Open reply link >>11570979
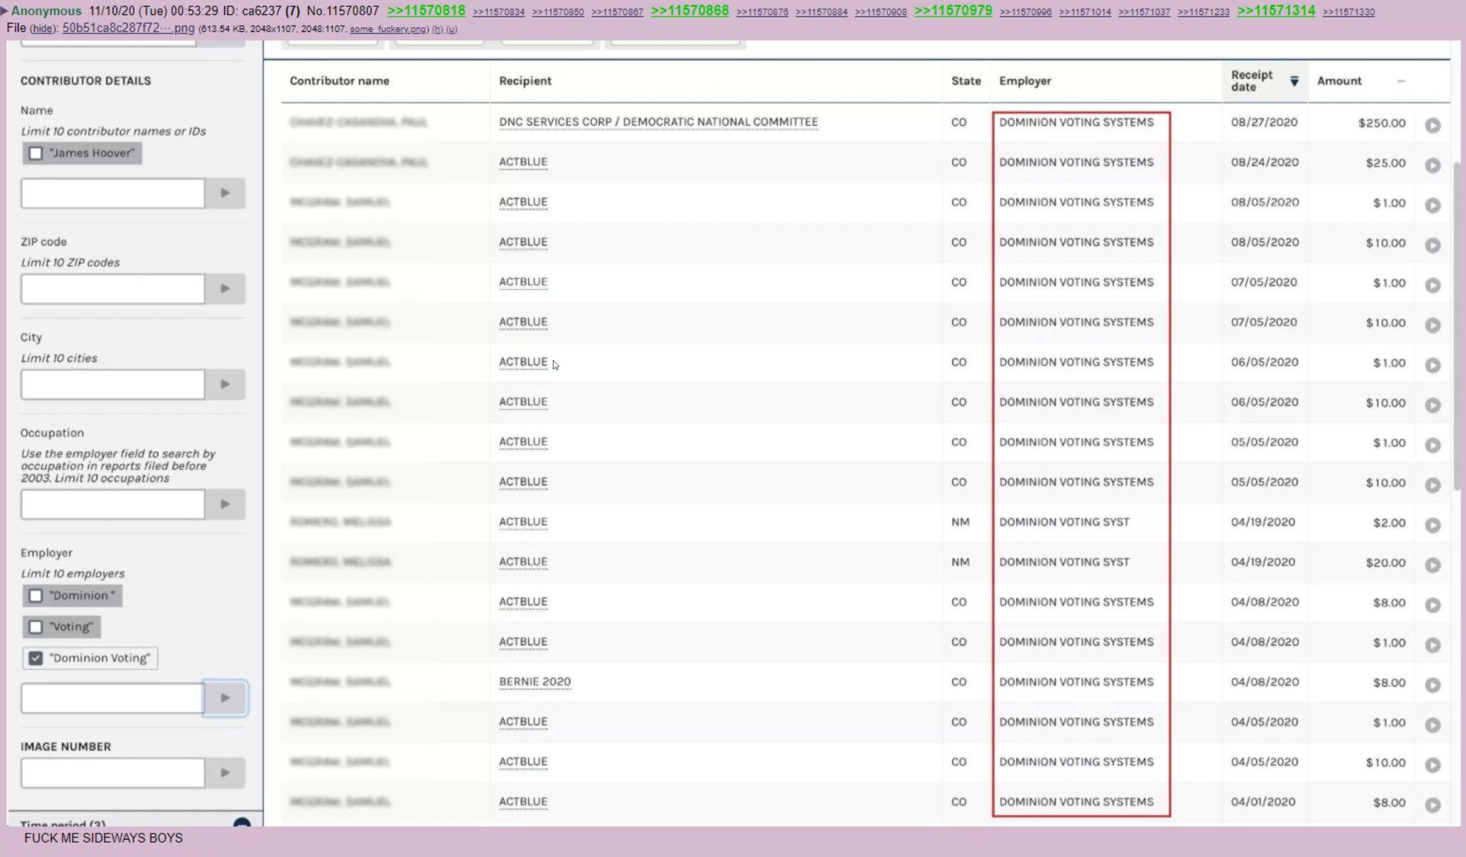Viewport: 1466px width, 857px height. click(953, 11)
